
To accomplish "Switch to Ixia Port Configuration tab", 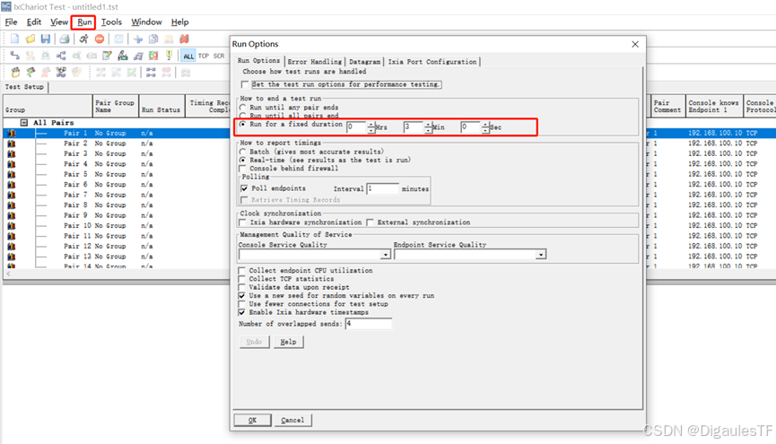I will tap(432, 62).
